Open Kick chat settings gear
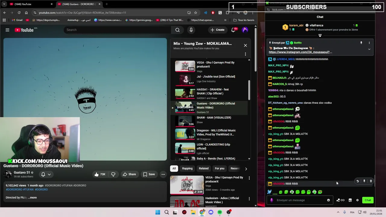The image size is (386, 217). click(x=357, y=200)
